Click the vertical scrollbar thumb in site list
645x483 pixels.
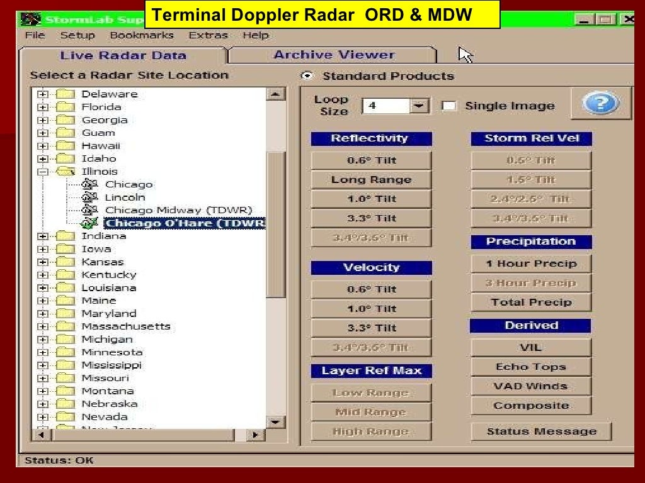click(276, 224)
